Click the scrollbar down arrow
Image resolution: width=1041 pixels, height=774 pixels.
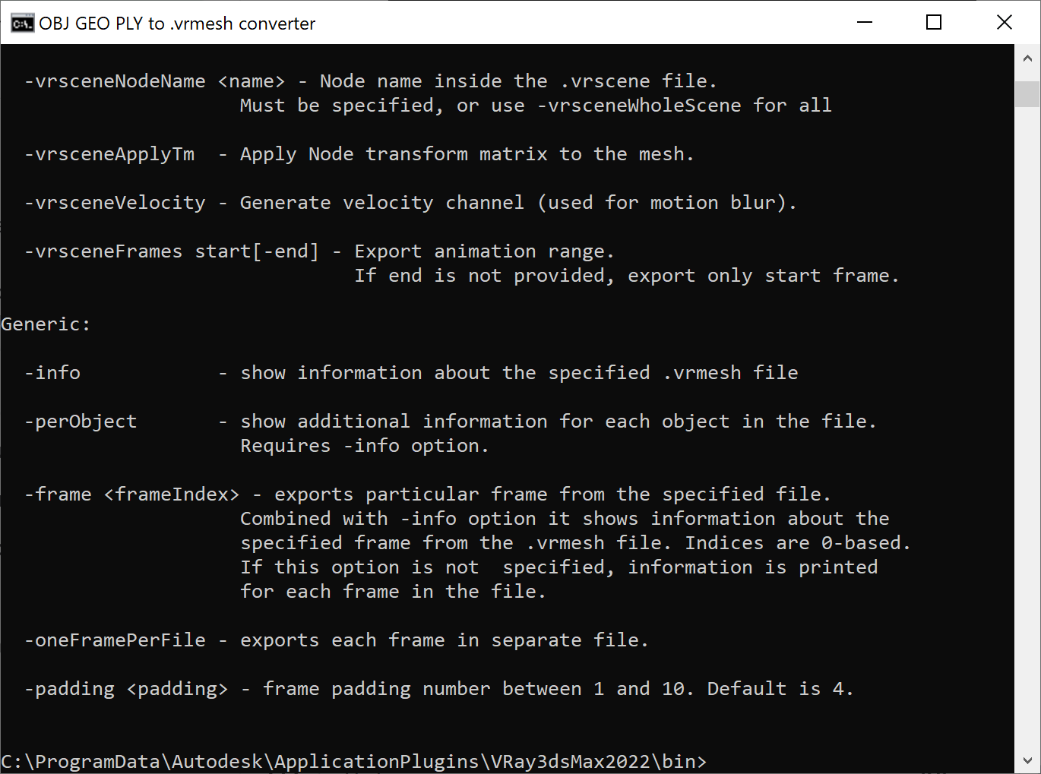point(1027,760)
